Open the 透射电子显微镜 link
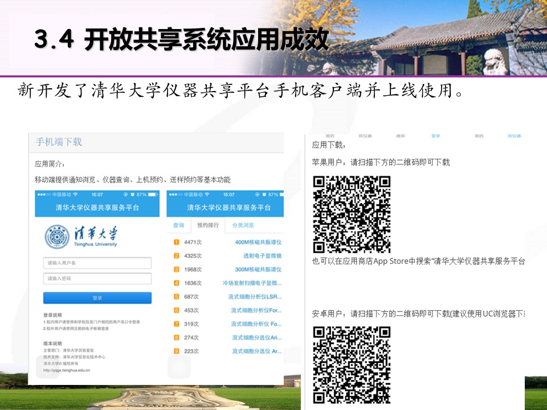 coord(262,256)
